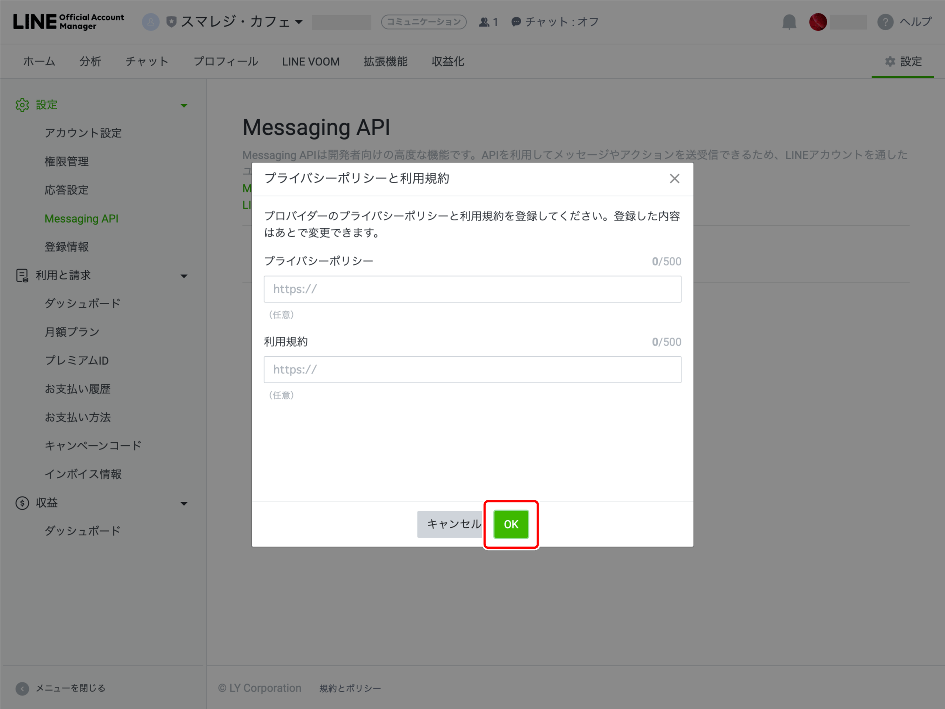Open the ヘルプ question mark icon

[x=885, y=22]
